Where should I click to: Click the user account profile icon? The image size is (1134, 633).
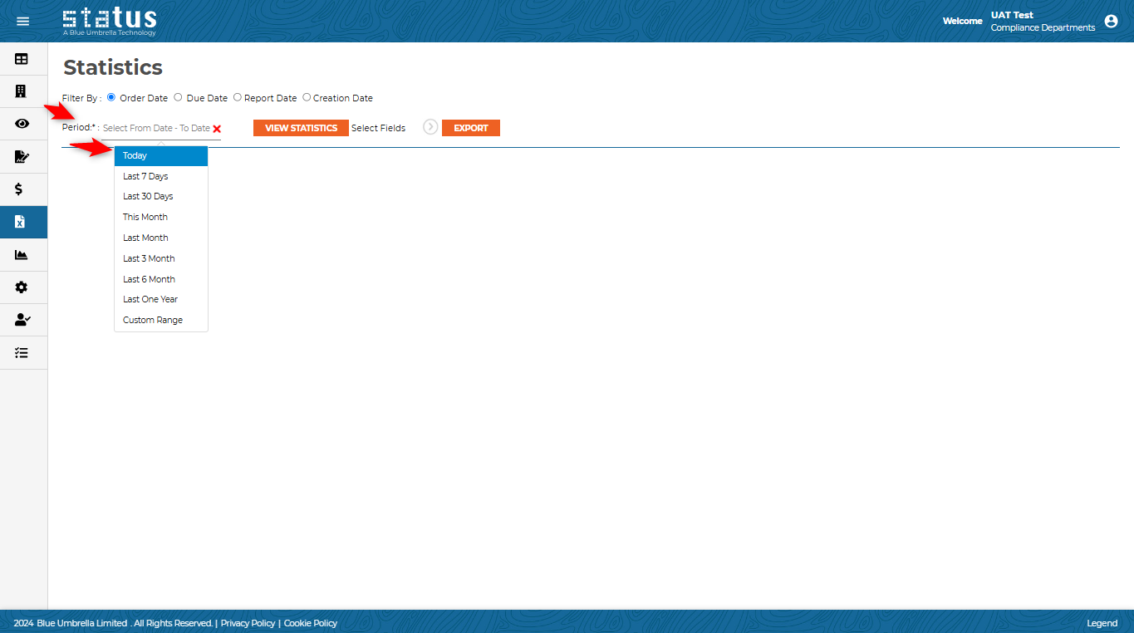1111,22
